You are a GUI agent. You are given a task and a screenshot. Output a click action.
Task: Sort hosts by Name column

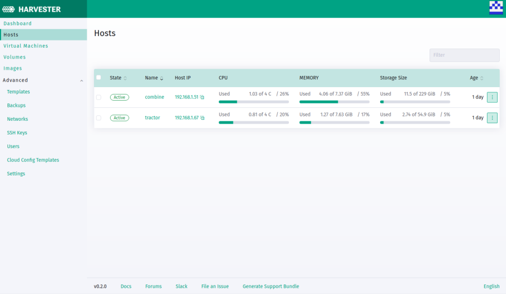pos(162,78)
